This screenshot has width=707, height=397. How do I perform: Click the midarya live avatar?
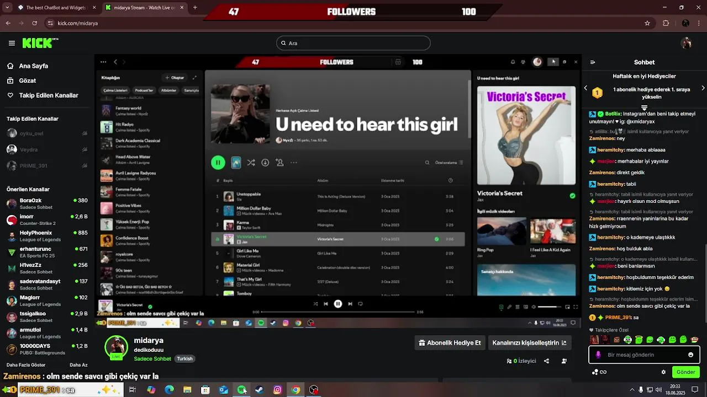117,347
